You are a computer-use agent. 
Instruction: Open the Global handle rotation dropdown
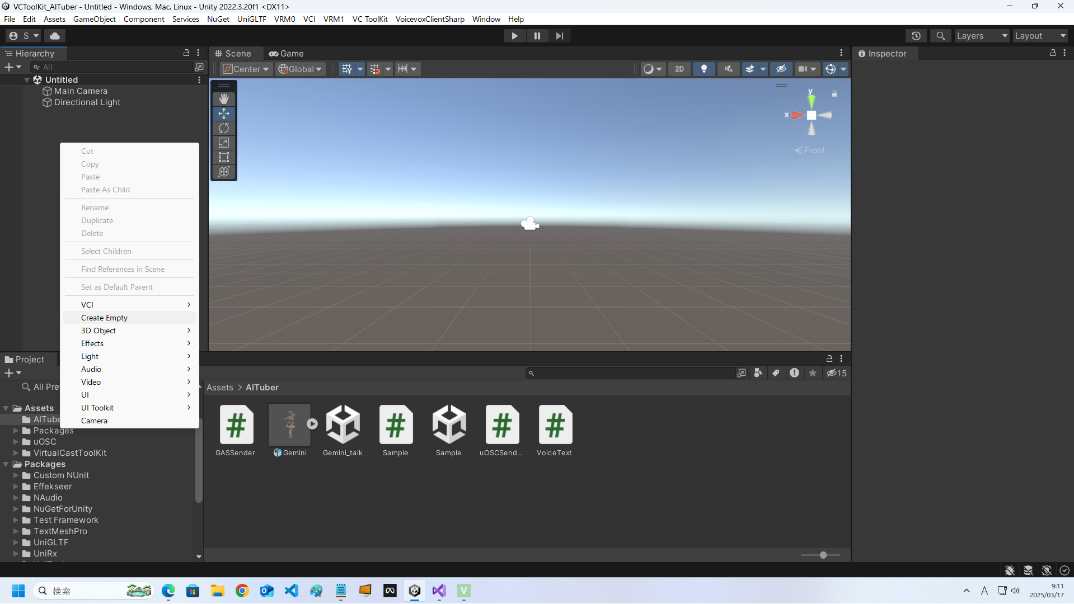click(301, 69)
